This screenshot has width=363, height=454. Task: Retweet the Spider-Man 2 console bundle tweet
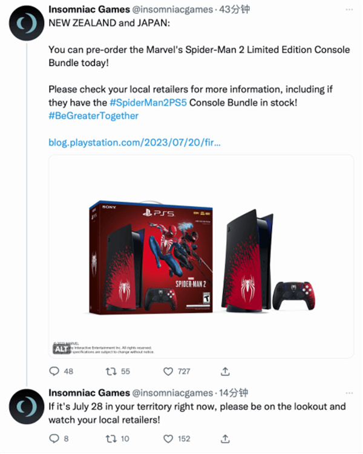pos(111,370)
